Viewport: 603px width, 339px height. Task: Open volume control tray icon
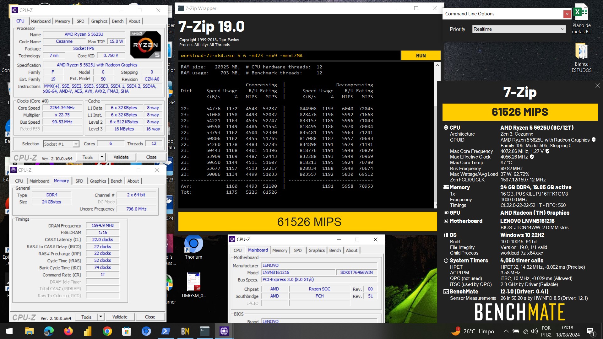[x=535, y=331]
